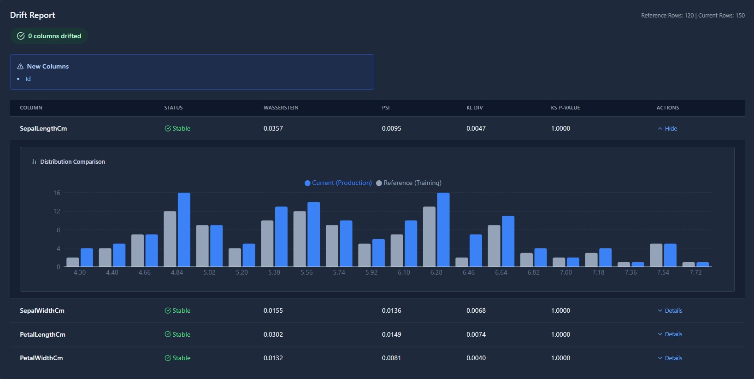Click the Stable check icon for PetalLengthCm
Screen dimensions: 754x379
(168, 334)
